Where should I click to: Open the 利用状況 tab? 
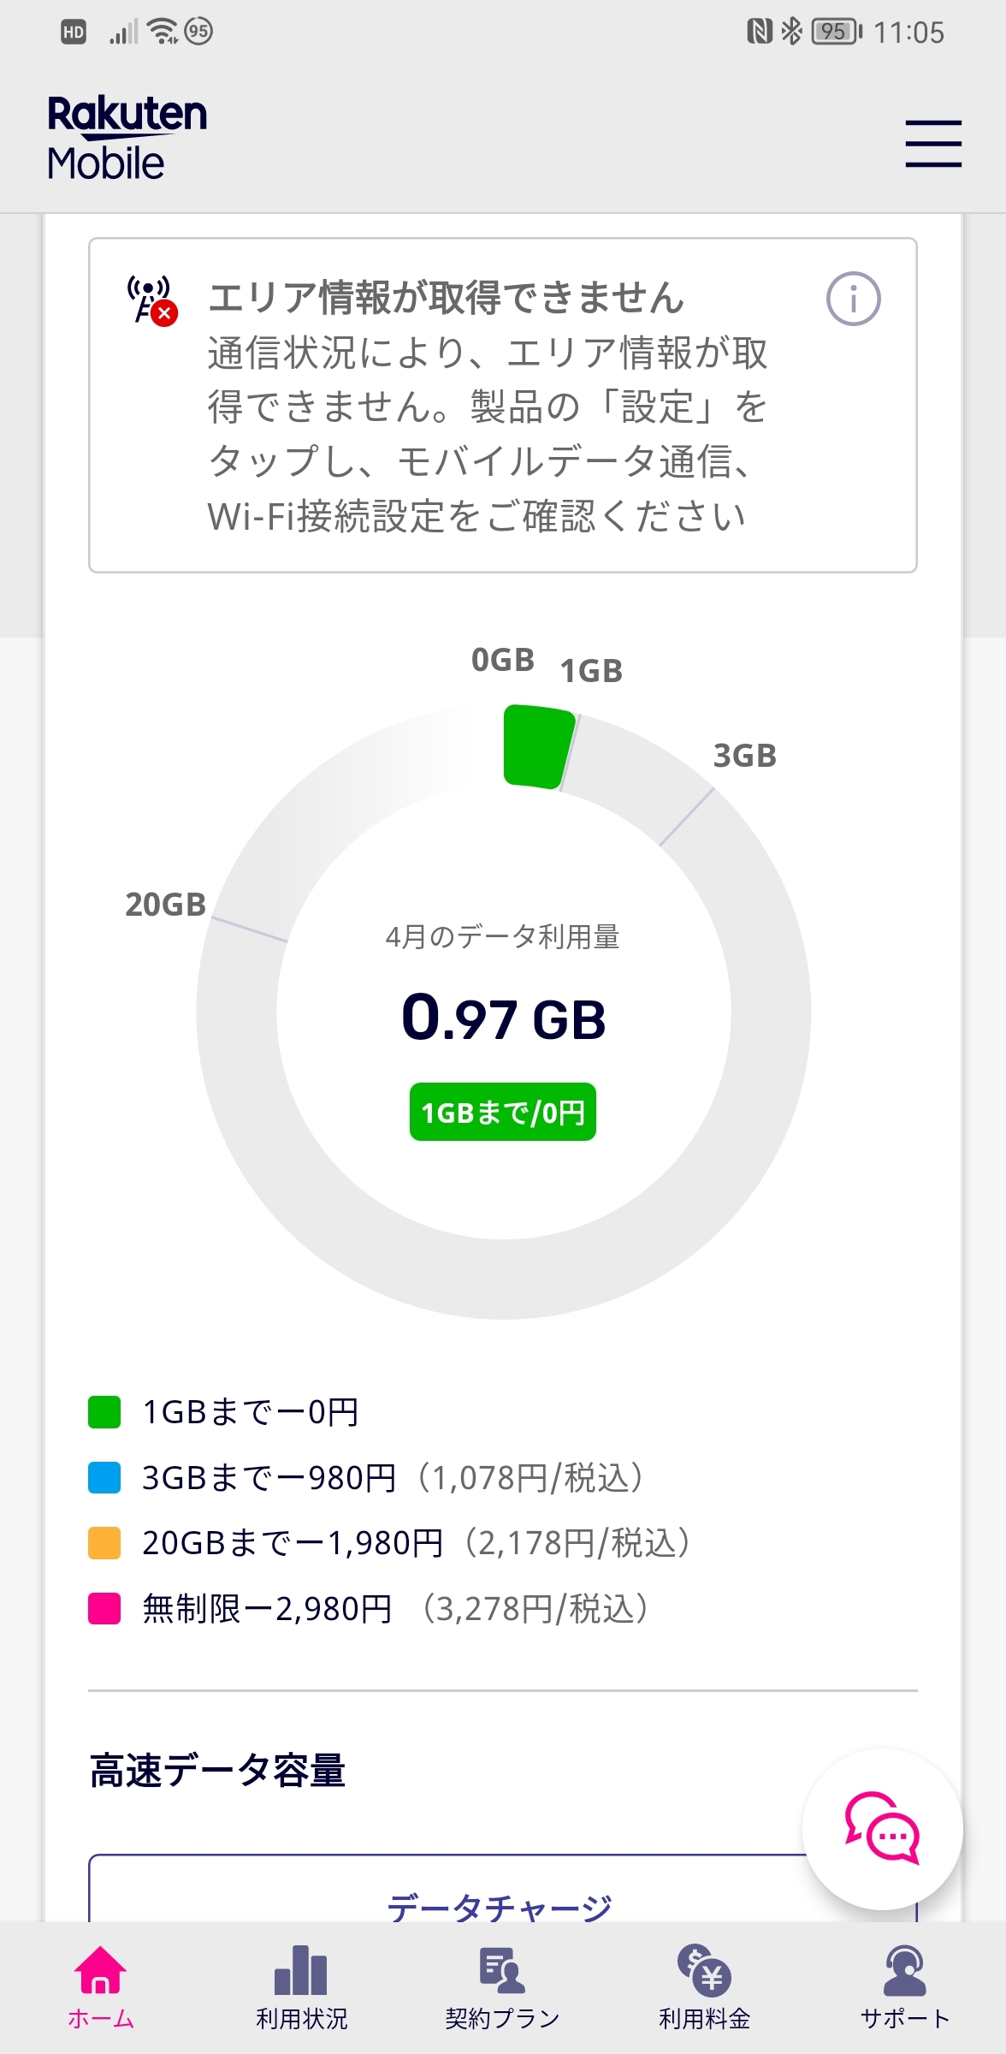point(301,1986)
